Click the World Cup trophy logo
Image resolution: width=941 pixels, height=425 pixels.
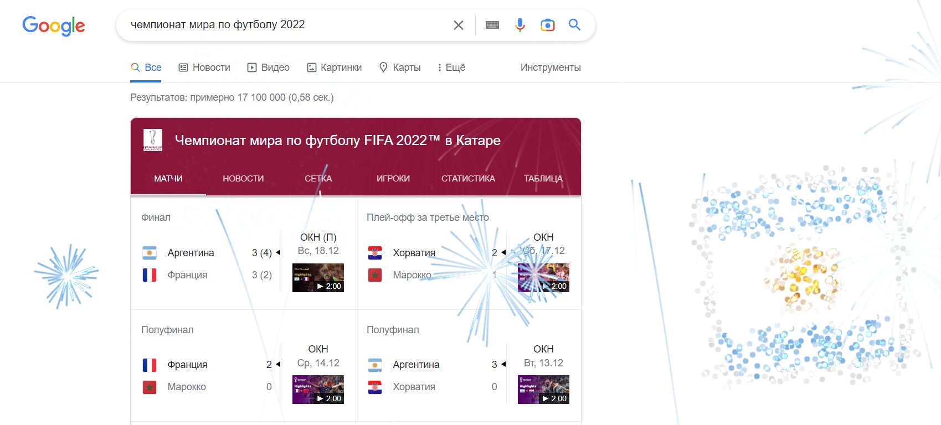[153, 140]
